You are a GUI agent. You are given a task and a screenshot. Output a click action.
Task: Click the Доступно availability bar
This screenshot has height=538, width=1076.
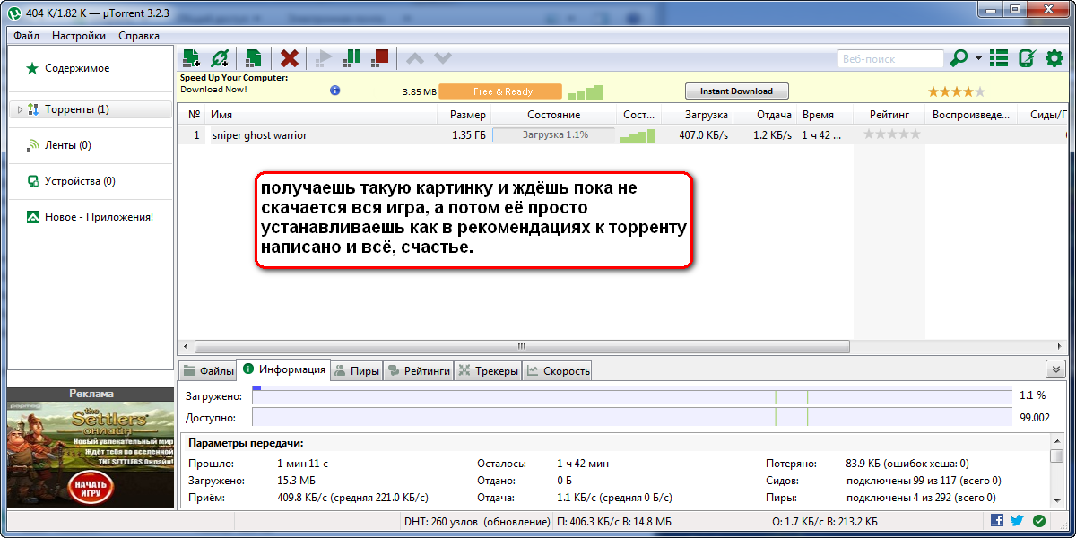(632, 418)
